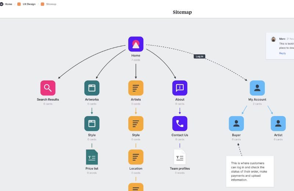Open the Artists board icon
Viewport: 294px width, 191px height.
[x=136, y=88]
